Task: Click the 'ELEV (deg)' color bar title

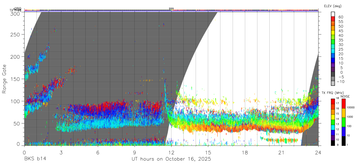Action: pyautogui.click(x=333, y=6)
